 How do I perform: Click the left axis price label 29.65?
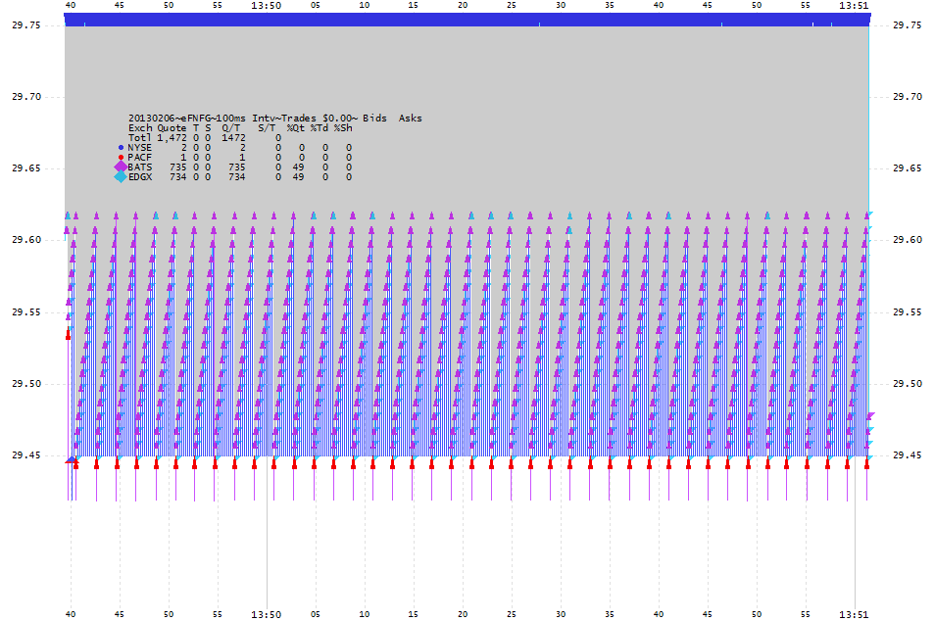tap(26, 168)
